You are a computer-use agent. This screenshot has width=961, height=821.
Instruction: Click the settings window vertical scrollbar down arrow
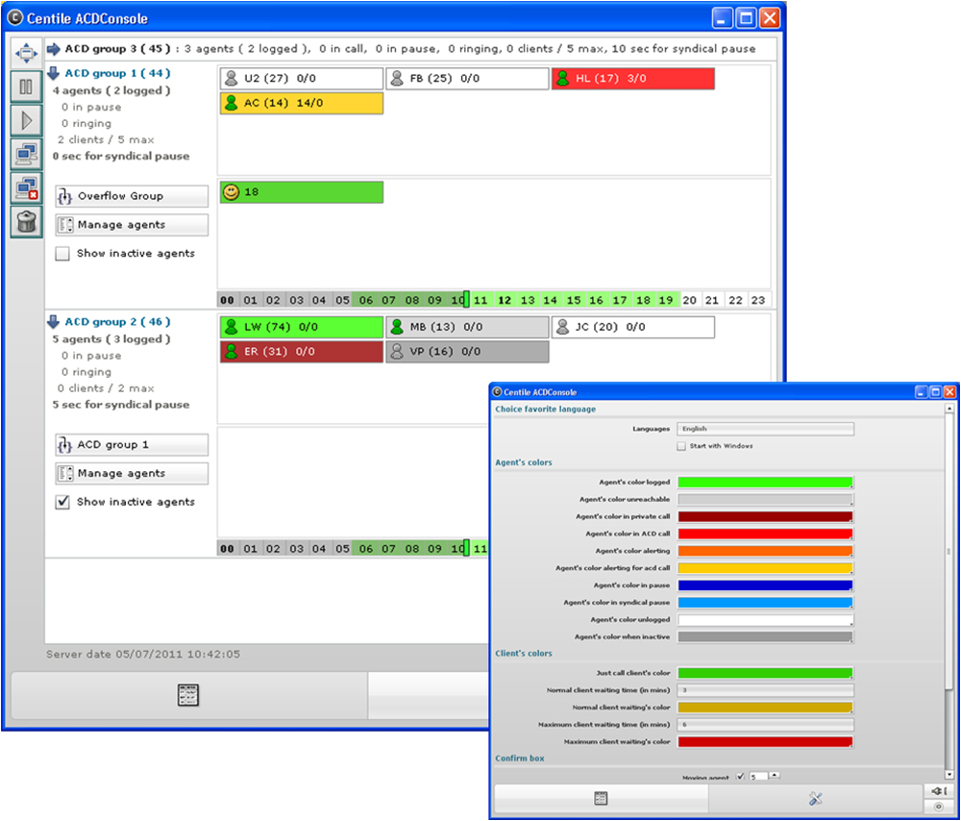(949, 775)
